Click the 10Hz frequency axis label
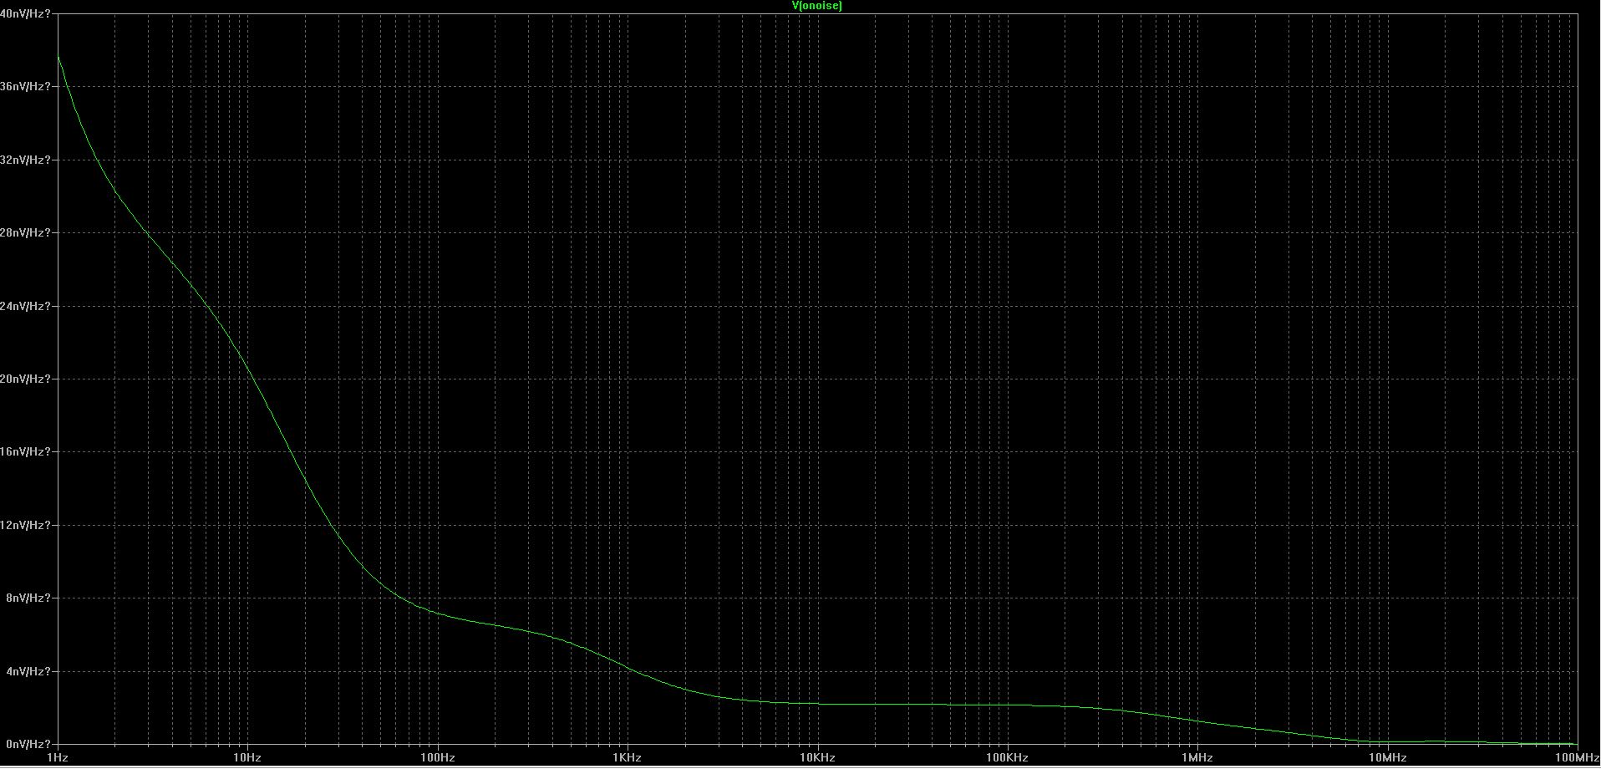1601x769 pixels. click(247, 758)
